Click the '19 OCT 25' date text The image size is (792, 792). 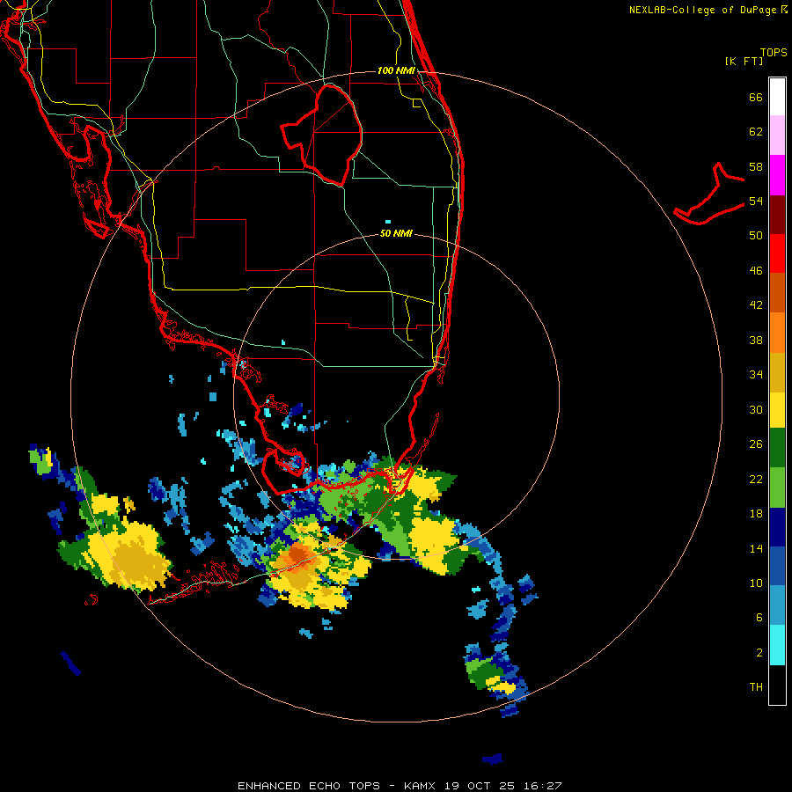pyautogui.click(x=481, y=786)
